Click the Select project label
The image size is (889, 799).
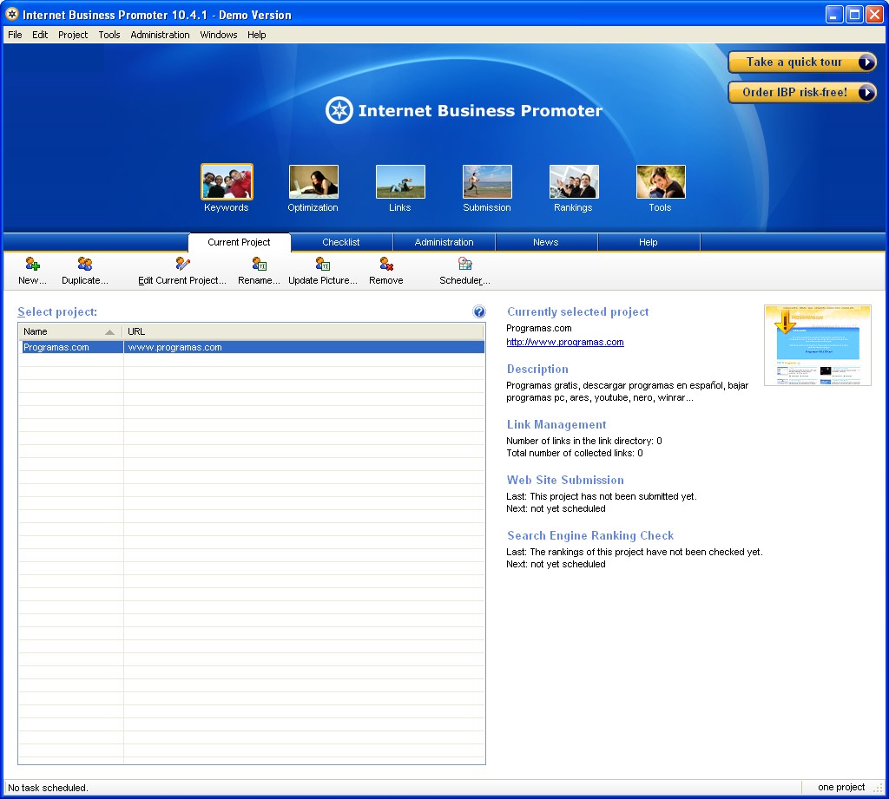(57, 311)
